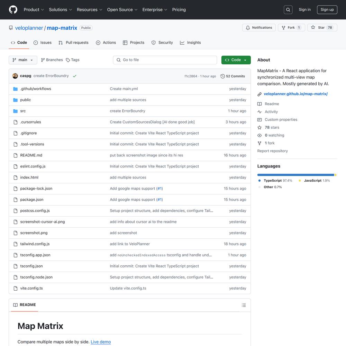Click the history clock icon by 52 Commits
The image size is (346, 346).
222,76
